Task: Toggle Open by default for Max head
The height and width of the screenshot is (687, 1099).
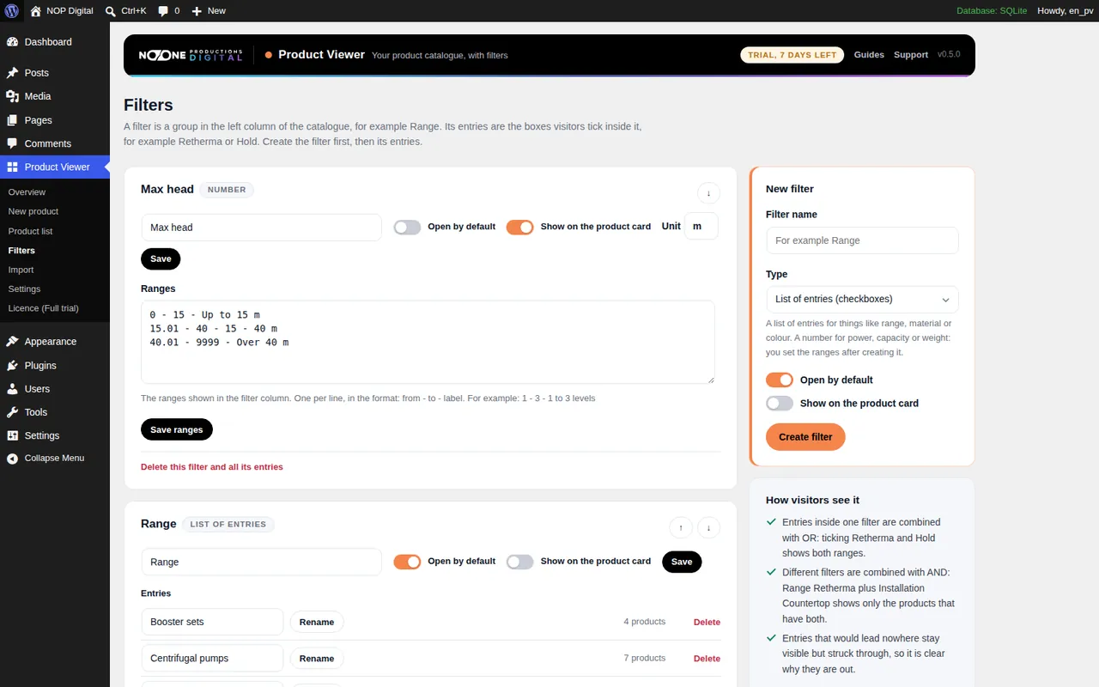Action: tap(407, 228)
